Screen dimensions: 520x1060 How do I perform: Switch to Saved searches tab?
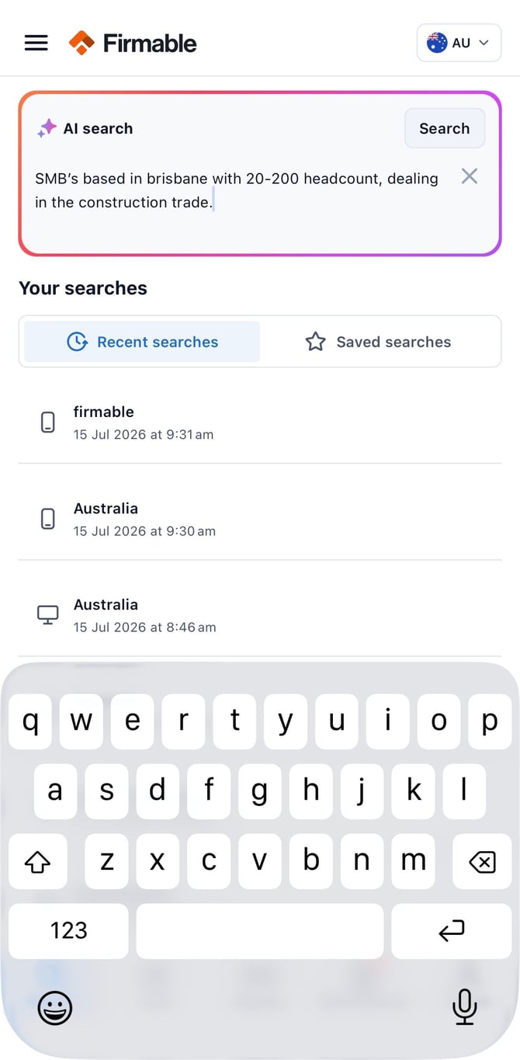(x=378, y=342)
